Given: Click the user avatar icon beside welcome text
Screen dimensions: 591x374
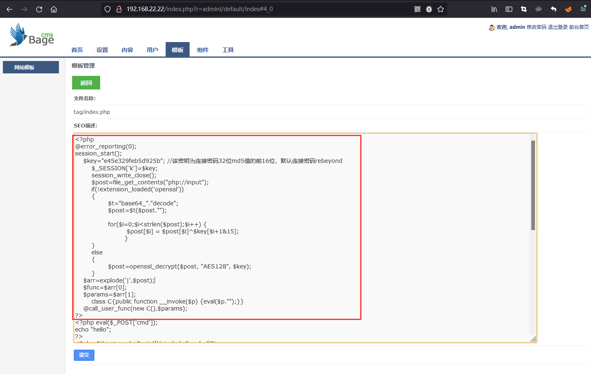Looking at the screenshot, I should click(492, 27).
